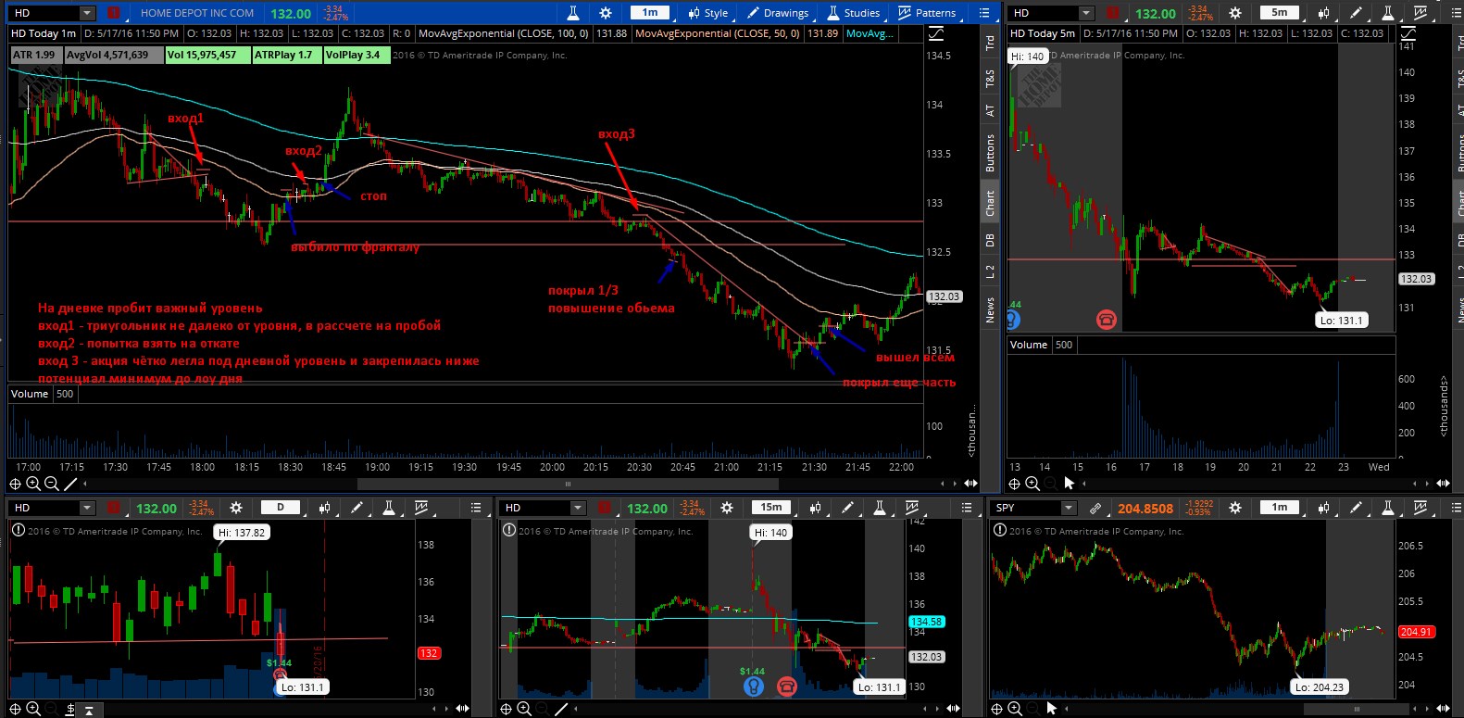1464x718 pixels.
Task: Open gear settings in the SPY chart
Action: coord(1235,508)
